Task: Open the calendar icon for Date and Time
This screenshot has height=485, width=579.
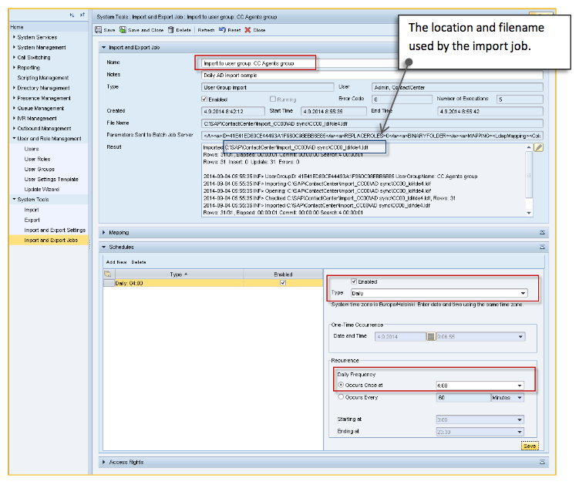Action: point(430,336)
